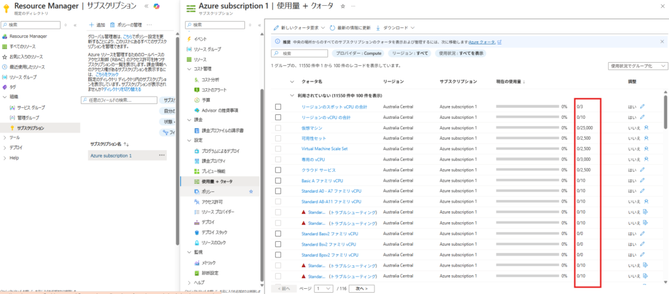Click the plus icon for 追加
The height and width of the screenshot is (294, 669).
tap(91, 25)
